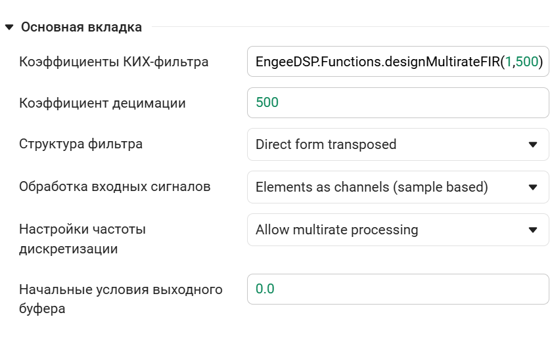The image size is (552, 340).
Task: Focus the Коэффициент децимации input field
Action: [397, 103]
